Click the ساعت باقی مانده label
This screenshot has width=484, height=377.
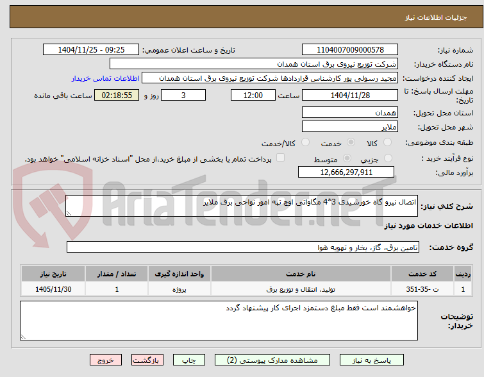tap(63, 96)
